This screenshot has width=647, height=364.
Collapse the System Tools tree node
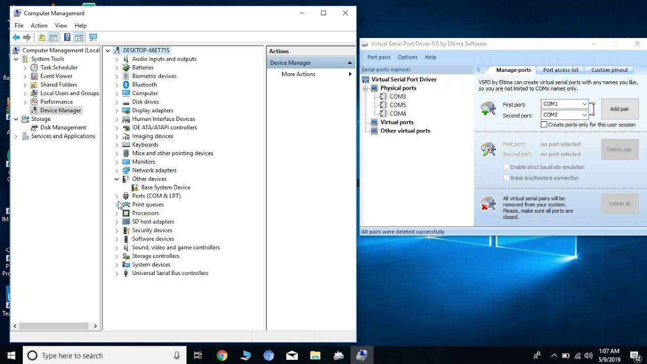16,59
